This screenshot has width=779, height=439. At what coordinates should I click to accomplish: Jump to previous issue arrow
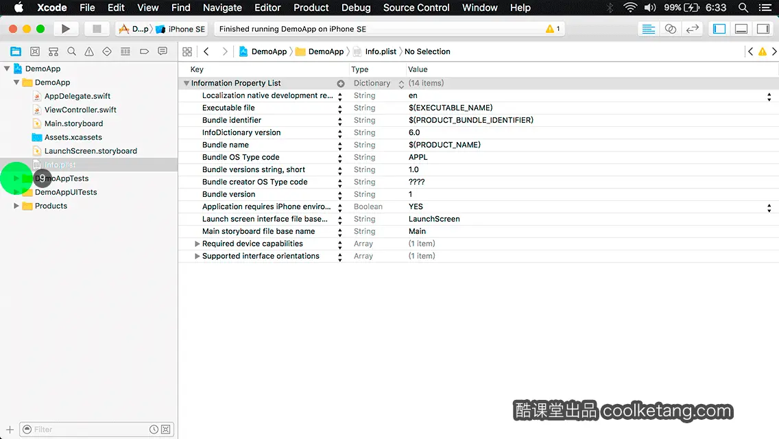tap(751, 51)
